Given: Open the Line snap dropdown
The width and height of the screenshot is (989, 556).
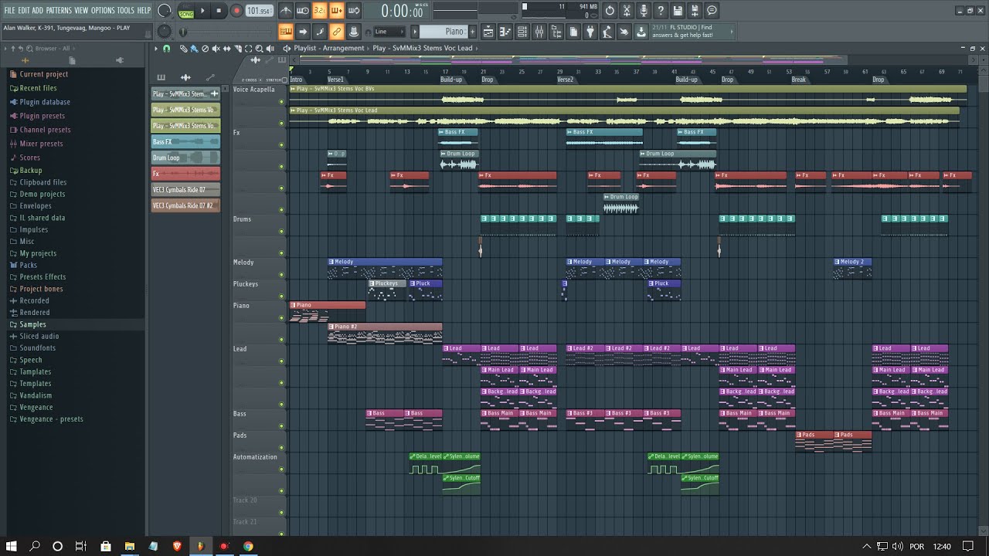Looking at the screenshot, I should click(x=389, y=32).
